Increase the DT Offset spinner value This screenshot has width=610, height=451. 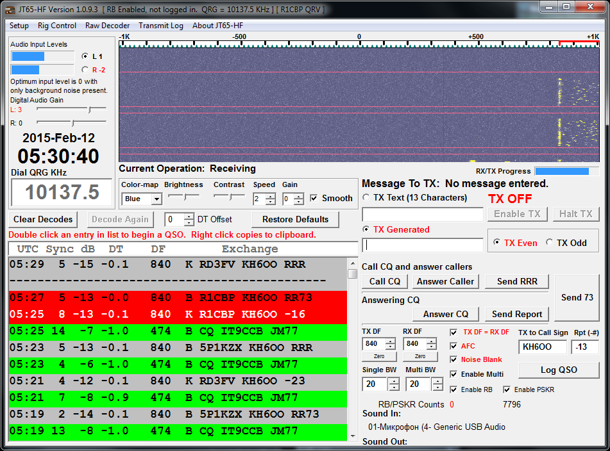pos(189,216)
